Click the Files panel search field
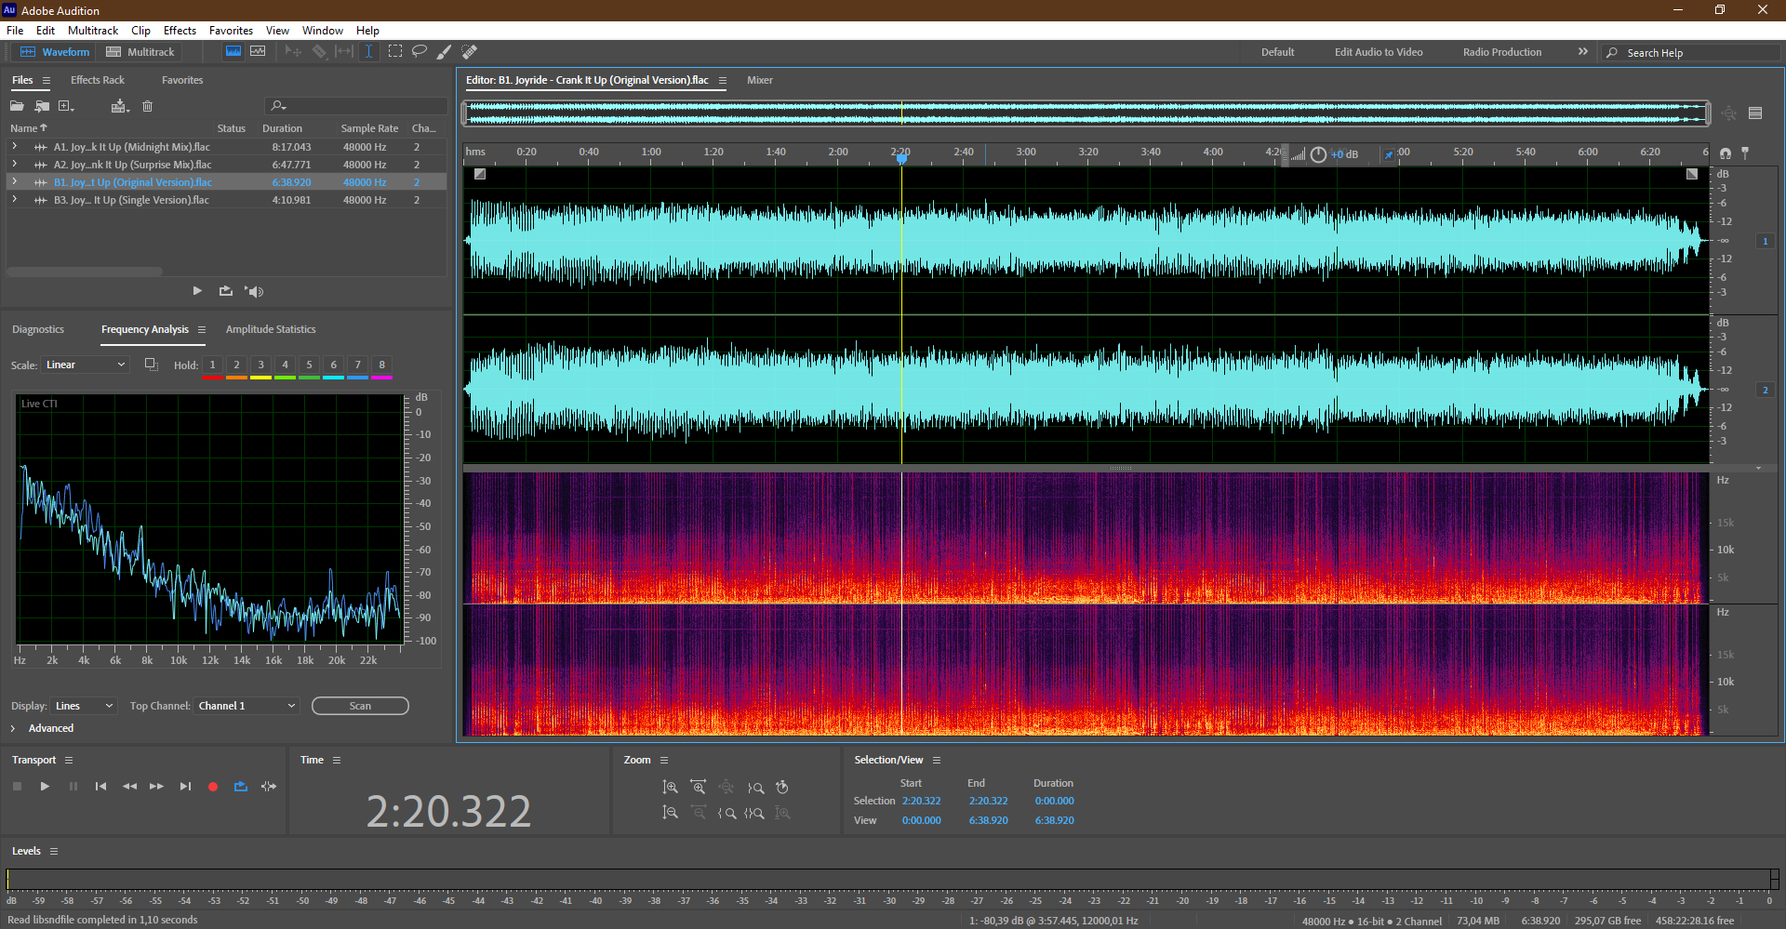Viewport: 1786px width, 929px height. pos(355,106)
